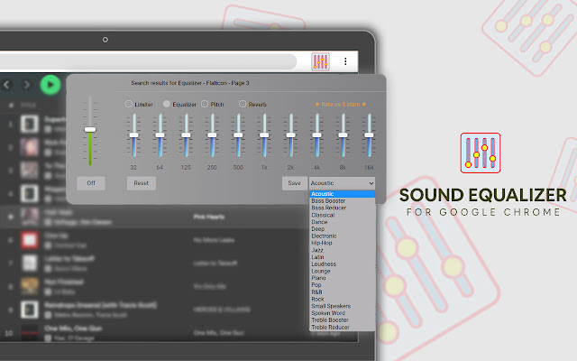Pick the Hip-Hop preset
This screenshot has width=577, height=361.
click(325, 243)
